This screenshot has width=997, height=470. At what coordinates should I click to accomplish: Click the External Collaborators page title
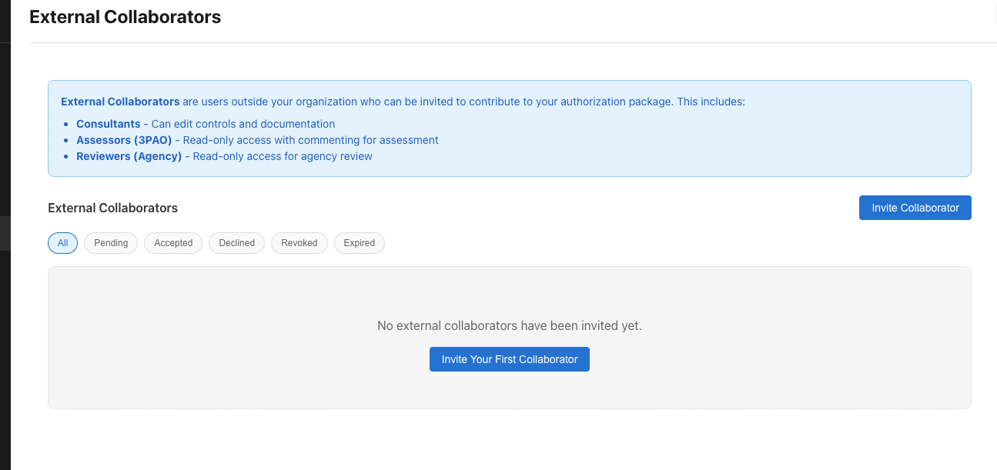tap(125, 17)
